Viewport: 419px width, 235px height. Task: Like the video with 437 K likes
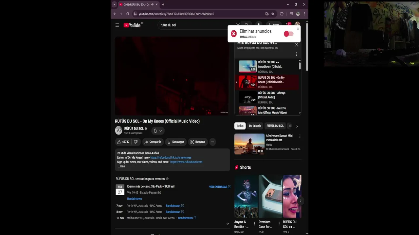[x=123, y=142]
